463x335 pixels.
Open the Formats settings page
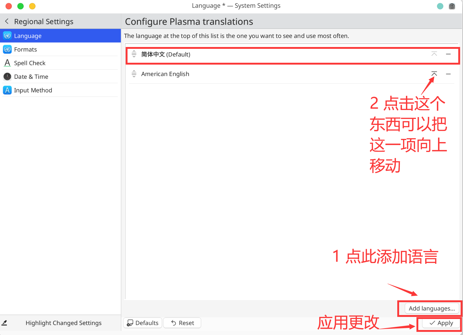point(60,49)
